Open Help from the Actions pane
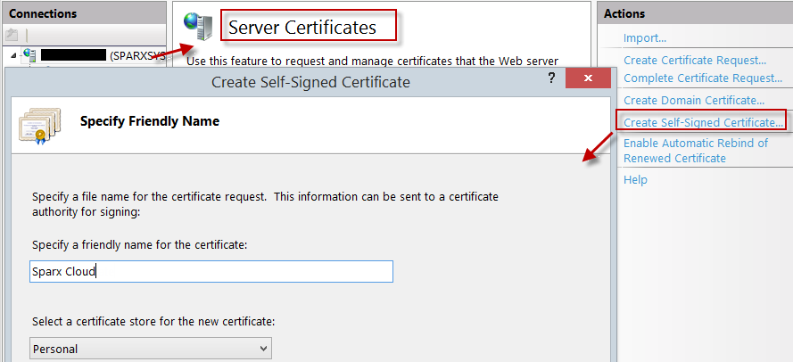This screenshot has height=362, width=793. (x=635, y=179)
